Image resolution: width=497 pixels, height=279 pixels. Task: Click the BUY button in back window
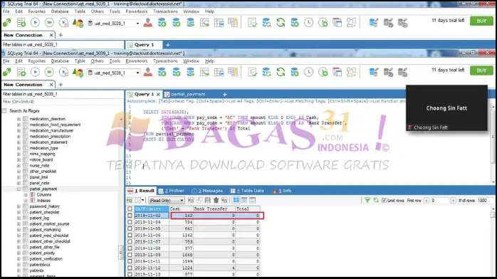(x=481, y=21)
